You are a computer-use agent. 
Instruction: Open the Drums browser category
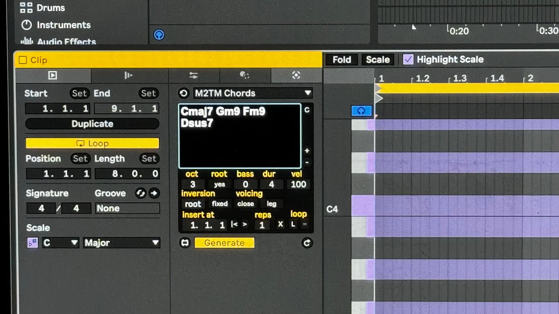pos(42,7)
